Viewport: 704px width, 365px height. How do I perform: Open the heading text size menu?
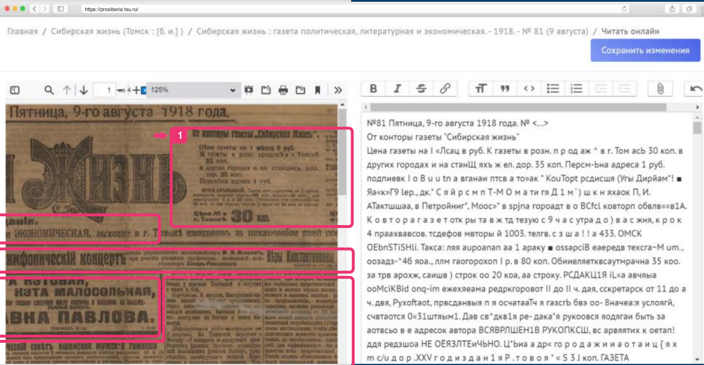[481, 89]
